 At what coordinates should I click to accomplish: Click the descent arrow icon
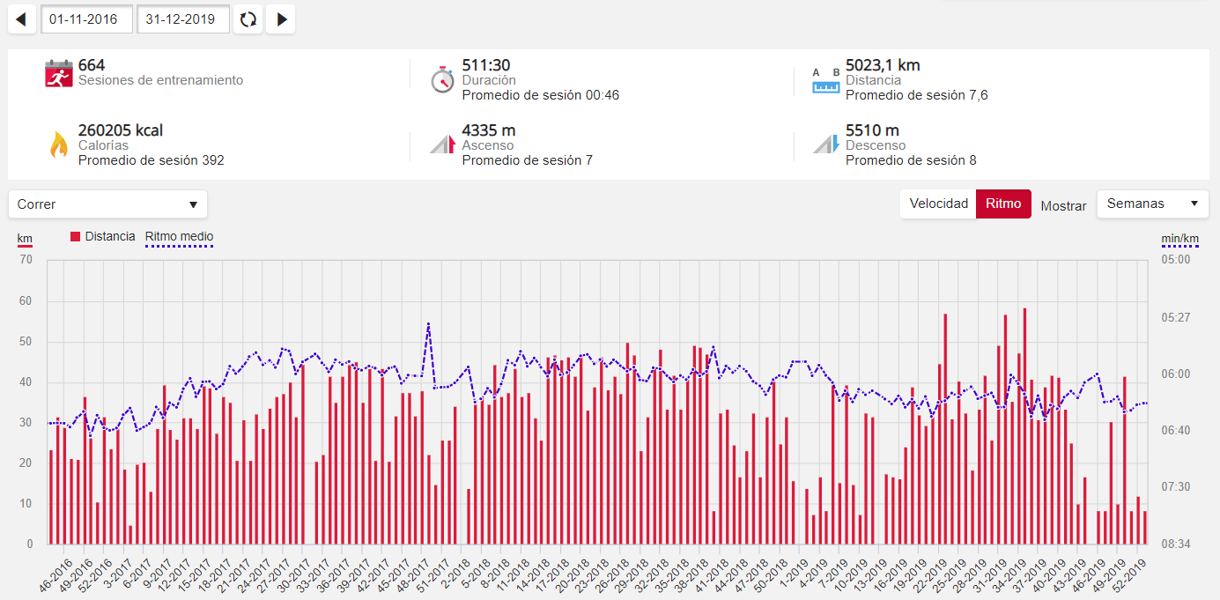coord(826,144)
